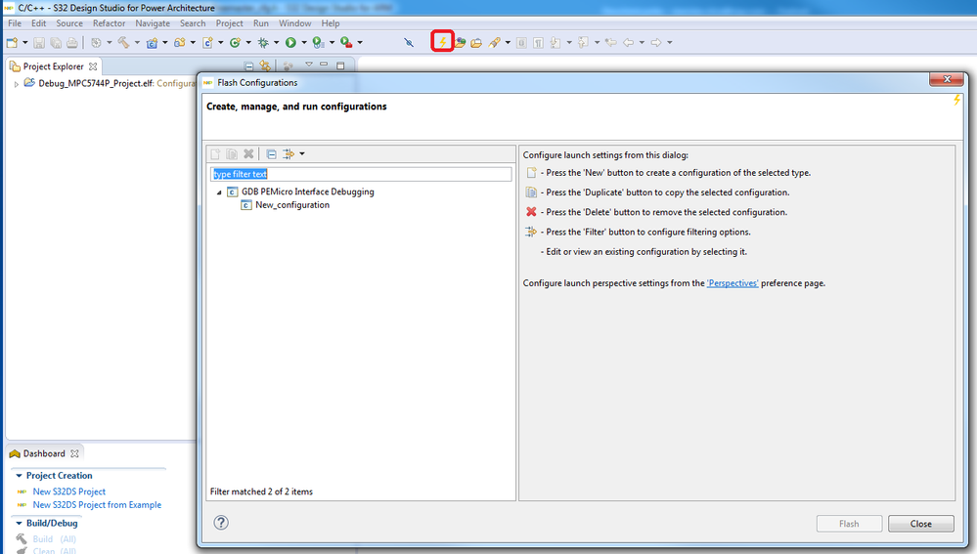Image resolution: width=977 pixels, height=554 pixels.
Task: Open dropdown arrow beside the New icon
Action: [x=24, y=42]
